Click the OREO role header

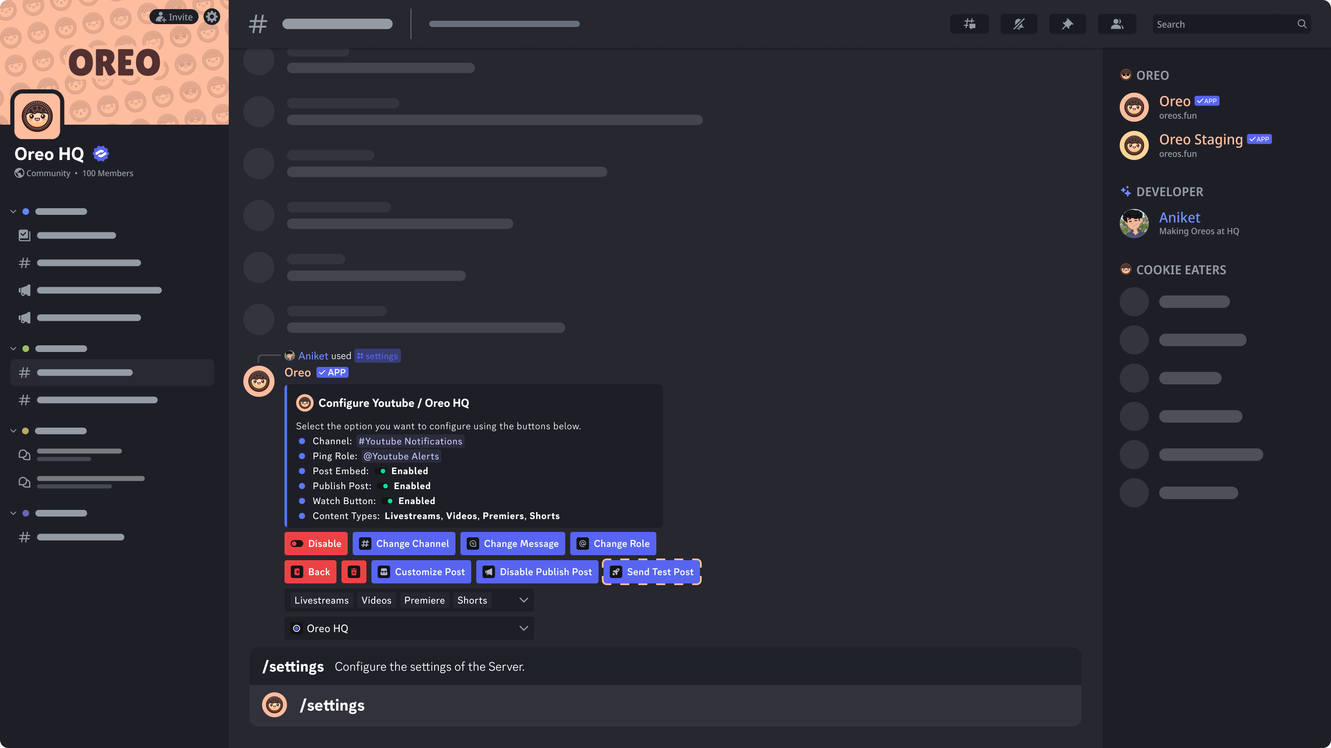coord(1145,75)
